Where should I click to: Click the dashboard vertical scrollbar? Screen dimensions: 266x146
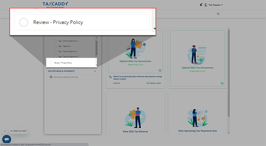(229, 73)
